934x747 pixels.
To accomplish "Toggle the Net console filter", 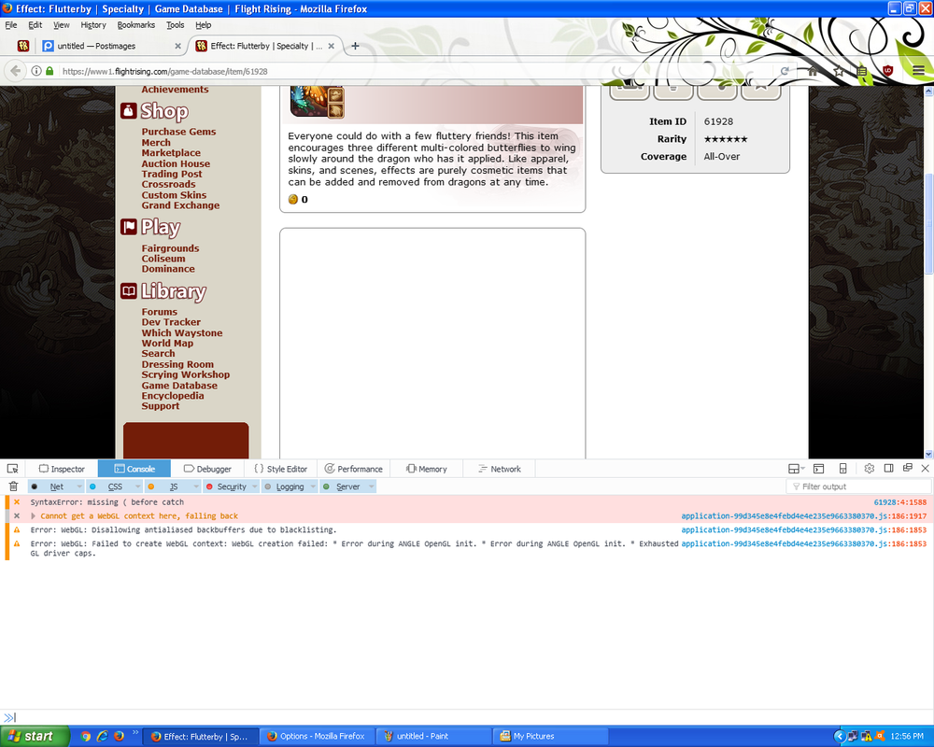I will click(50, 486).
